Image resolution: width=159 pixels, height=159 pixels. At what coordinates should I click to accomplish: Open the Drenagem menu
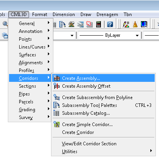pos(107,14)
